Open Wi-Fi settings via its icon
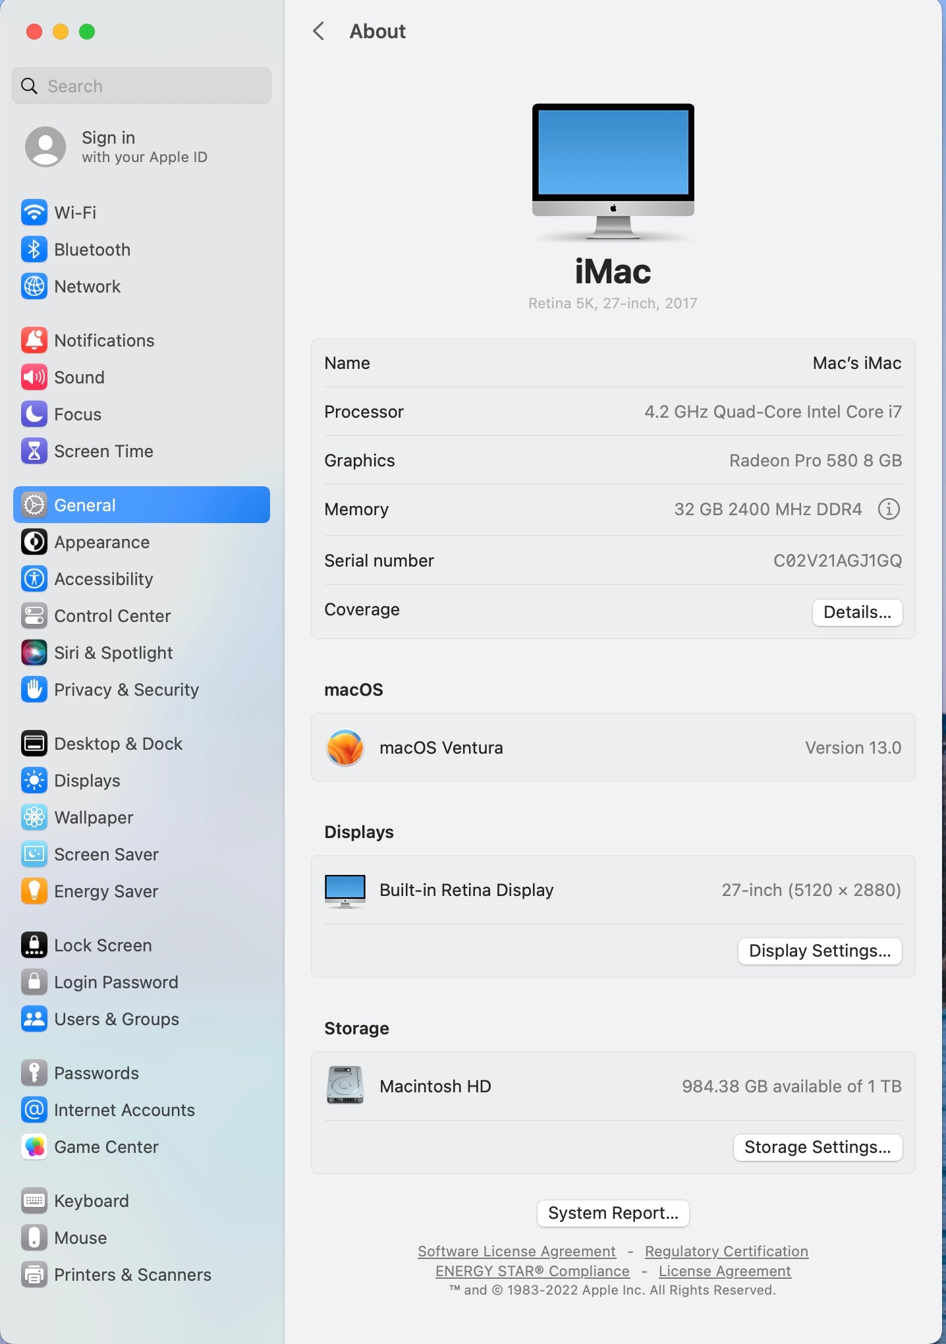This screenshot has width=946, height=1344. tap(34, 212)
